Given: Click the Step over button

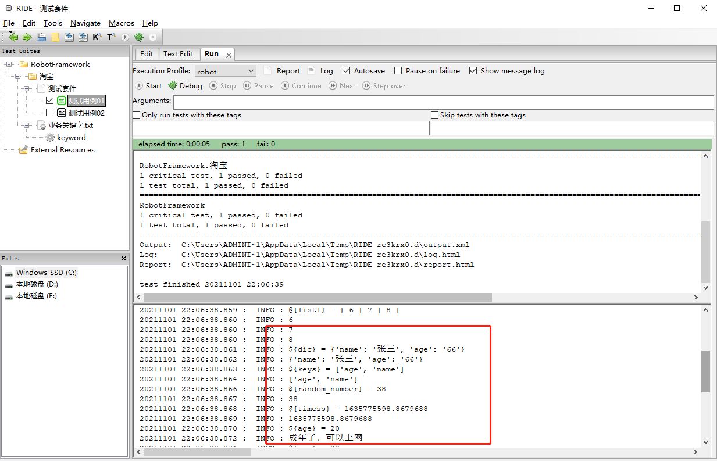Looking at the screenshot, I should [384, 85].
